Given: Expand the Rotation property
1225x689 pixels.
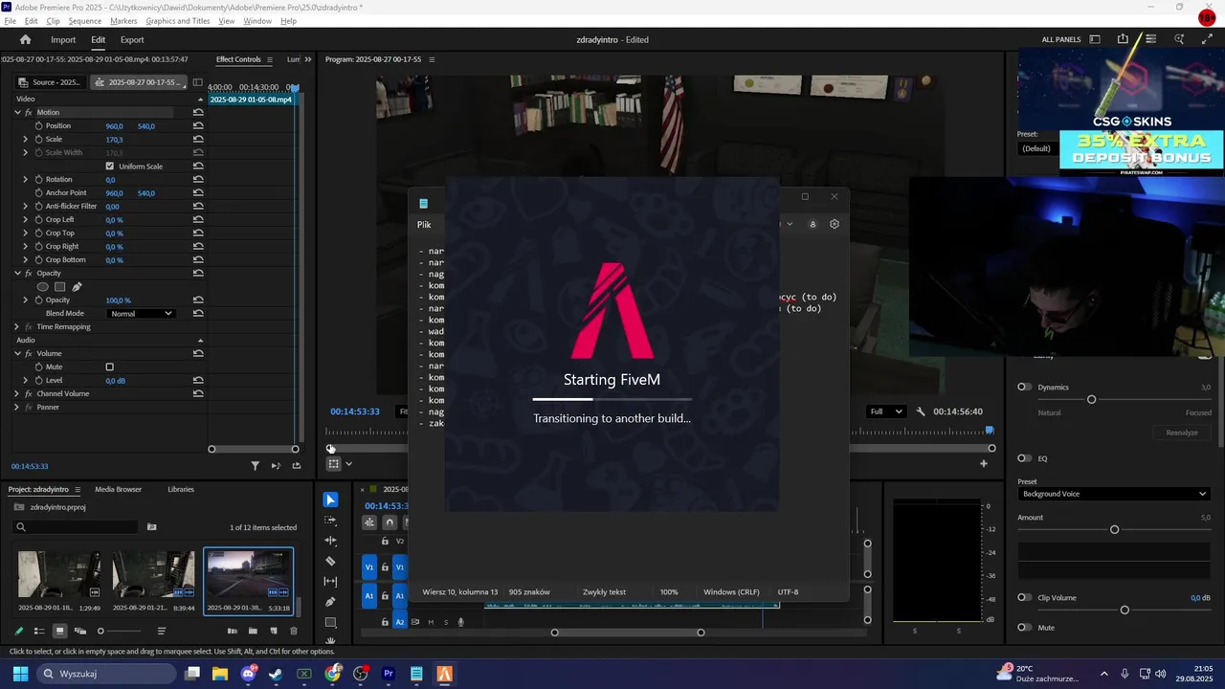Looking at the screenshot, I should click(x=26, y=179).
